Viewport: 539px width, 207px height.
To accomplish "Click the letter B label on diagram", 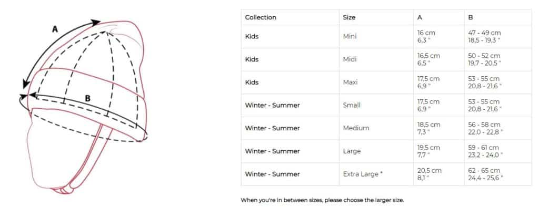I will pyautogui.click(x=88, y=99).
